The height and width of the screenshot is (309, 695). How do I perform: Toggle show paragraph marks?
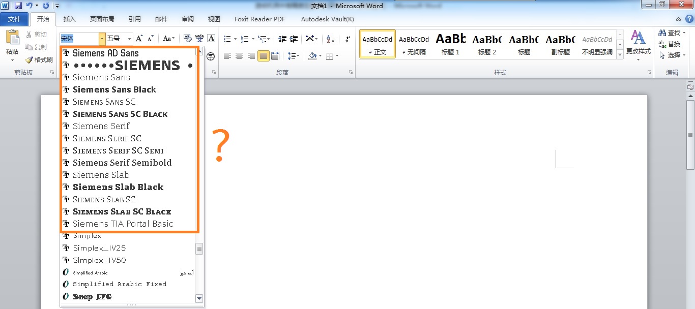(x=347, y=39)
